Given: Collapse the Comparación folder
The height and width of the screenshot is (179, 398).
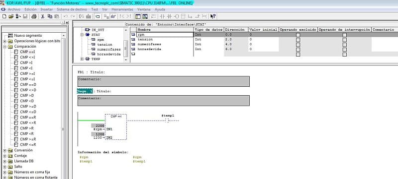Looking at the screenshot, I should click(x=4, y=47).
